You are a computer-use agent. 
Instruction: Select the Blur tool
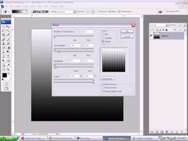(4, 52)
